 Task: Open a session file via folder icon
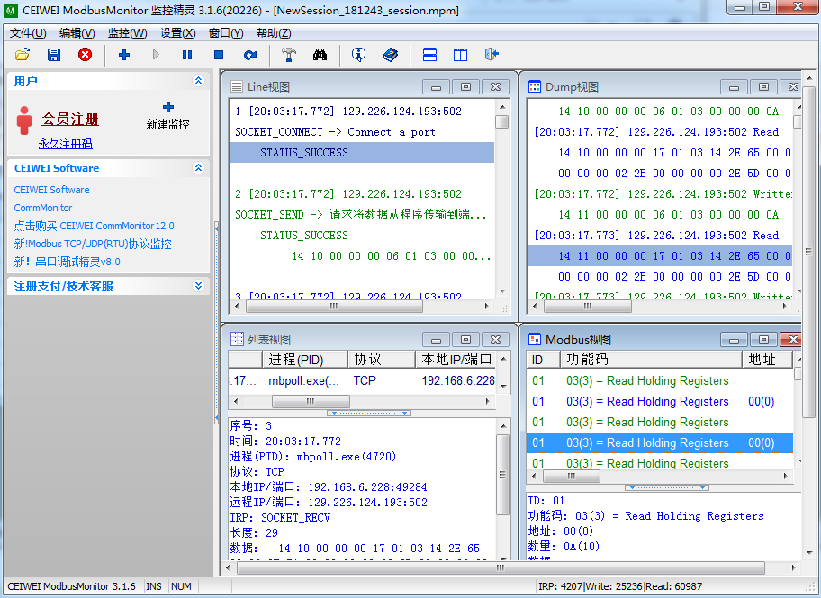coord(23,55)
